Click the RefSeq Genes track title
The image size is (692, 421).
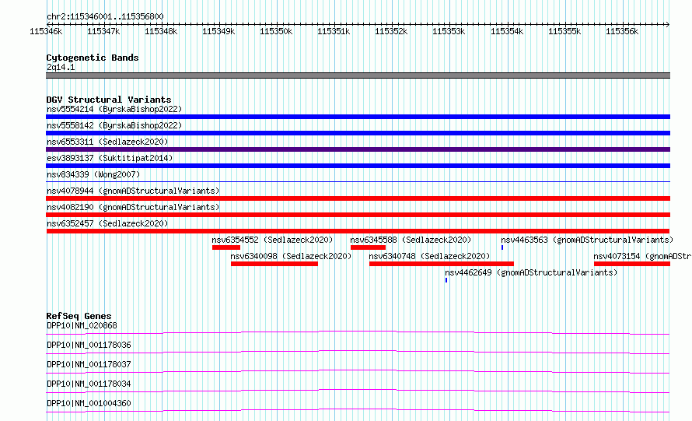click(79, 316)
